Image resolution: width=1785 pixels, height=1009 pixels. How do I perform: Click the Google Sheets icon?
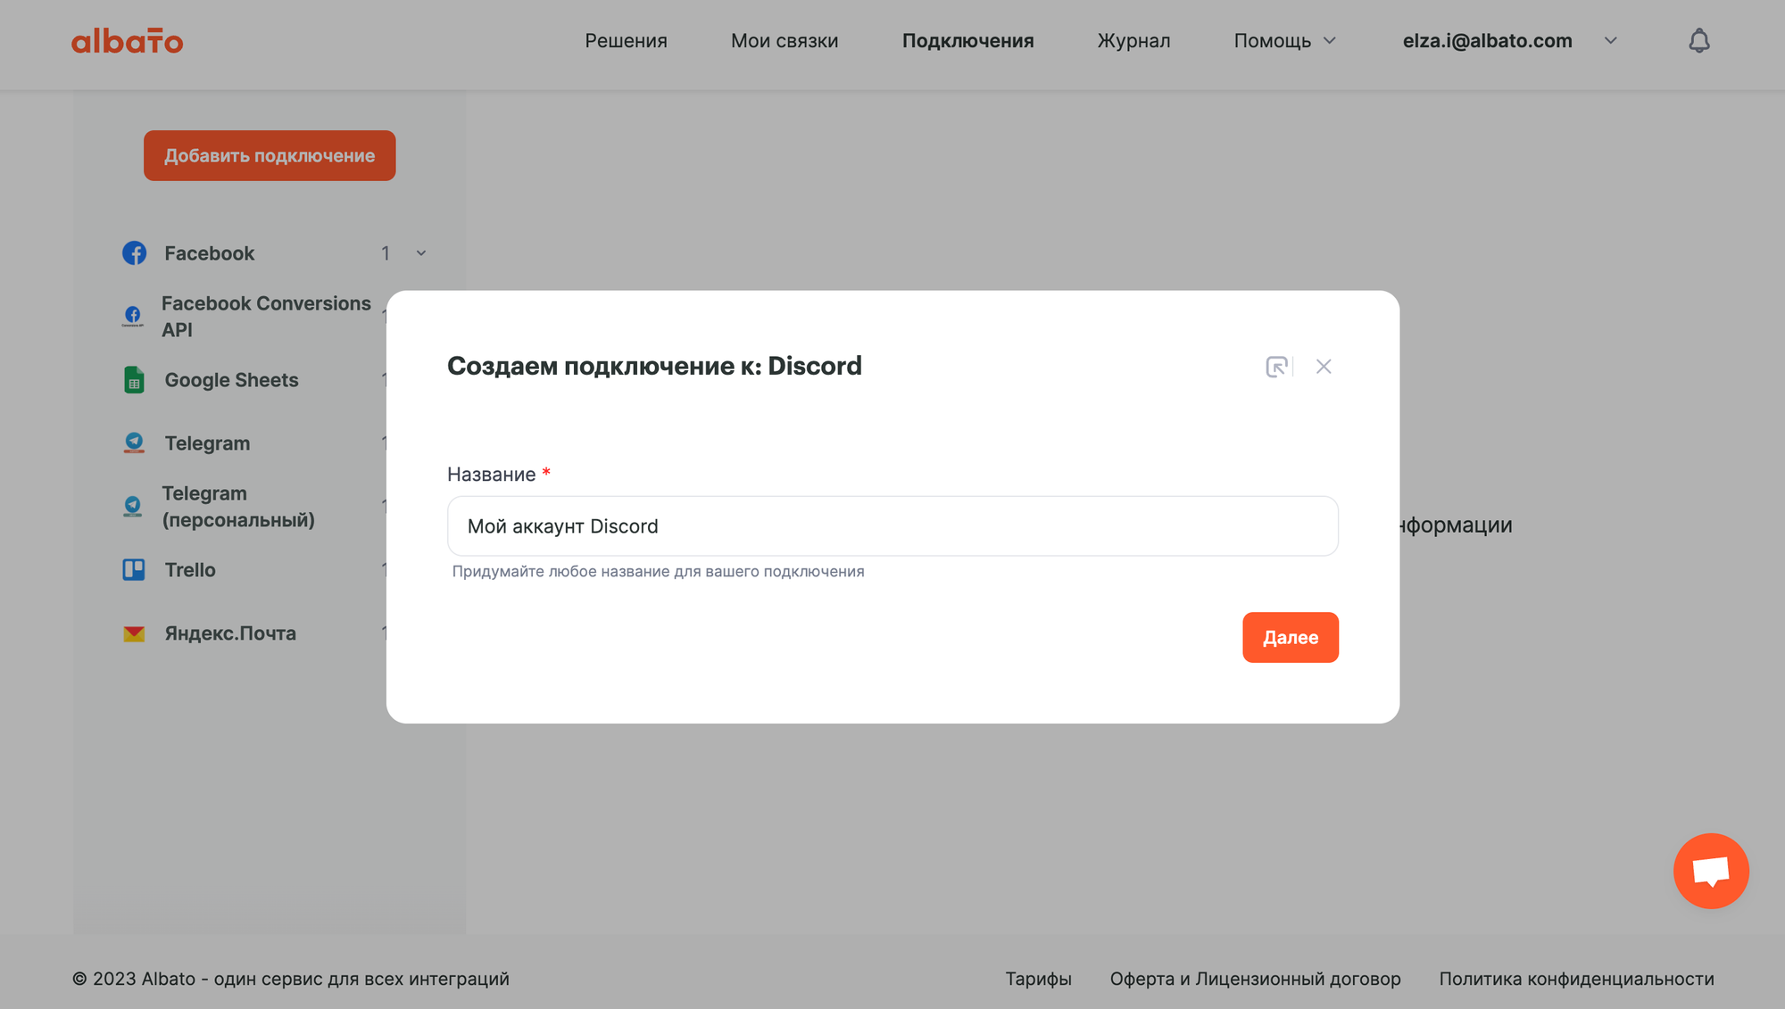tap(134, 380)
